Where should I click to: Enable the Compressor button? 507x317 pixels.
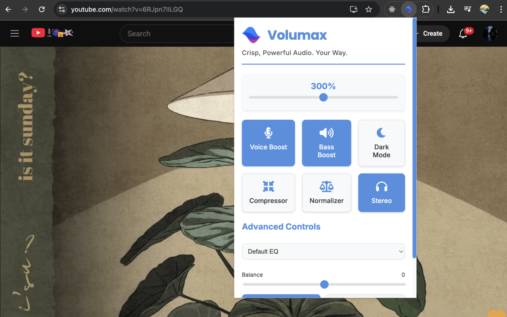pyautogui.click(x=268, y=193)
